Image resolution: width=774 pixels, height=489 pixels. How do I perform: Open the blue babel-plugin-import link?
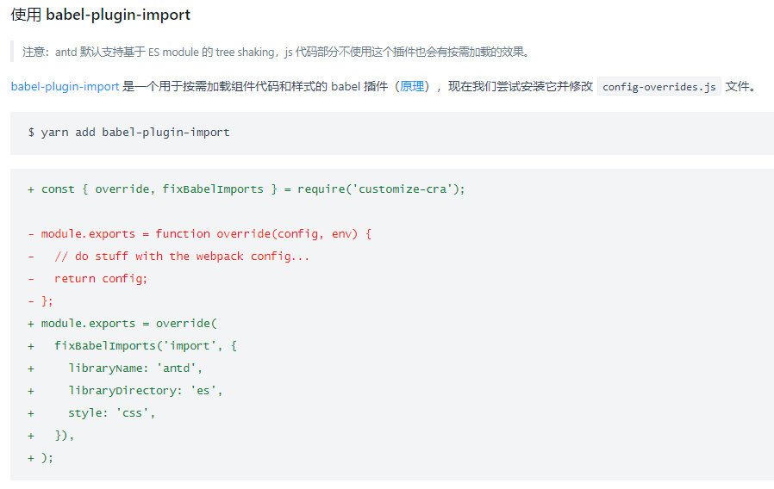[65, 86]
